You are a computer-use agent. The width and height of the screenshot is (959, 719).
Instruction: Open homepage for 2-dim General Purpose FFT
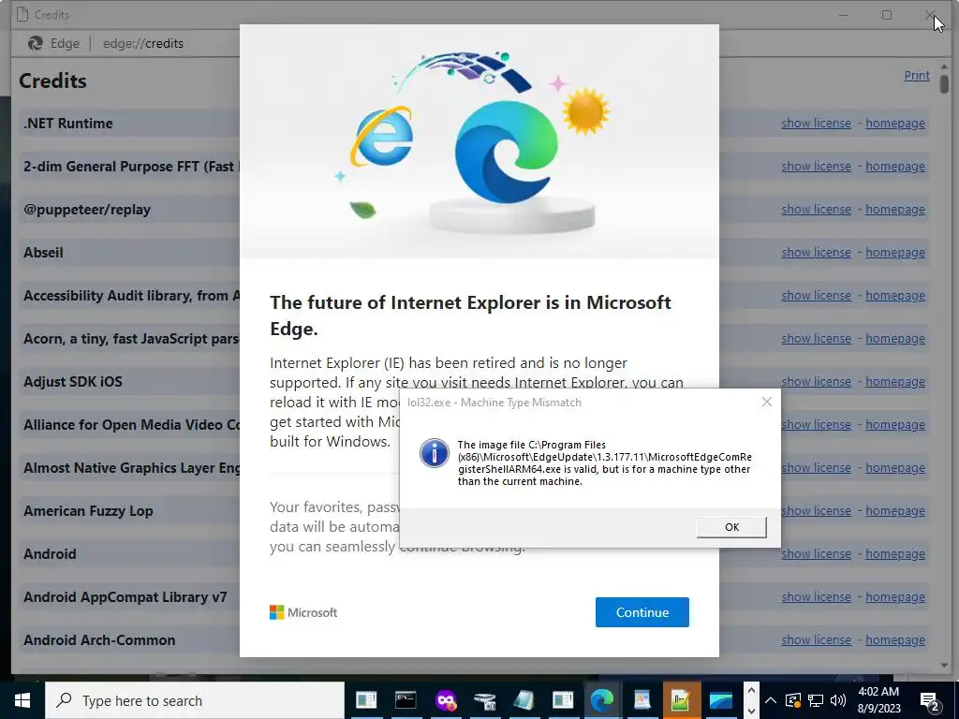pos(894,167)
